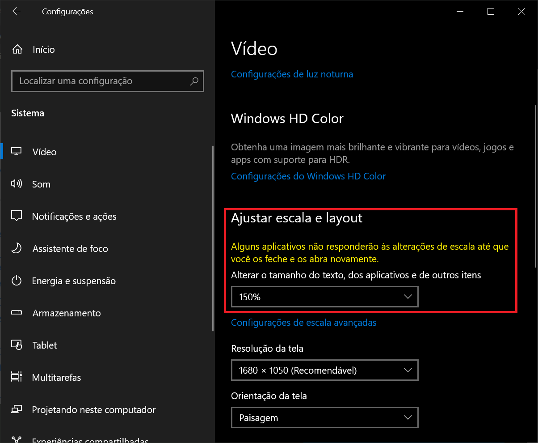Click the Notificações e ações icon
Image resolution: width=538 pixels, height=443 pixels.
coord(17,216)
